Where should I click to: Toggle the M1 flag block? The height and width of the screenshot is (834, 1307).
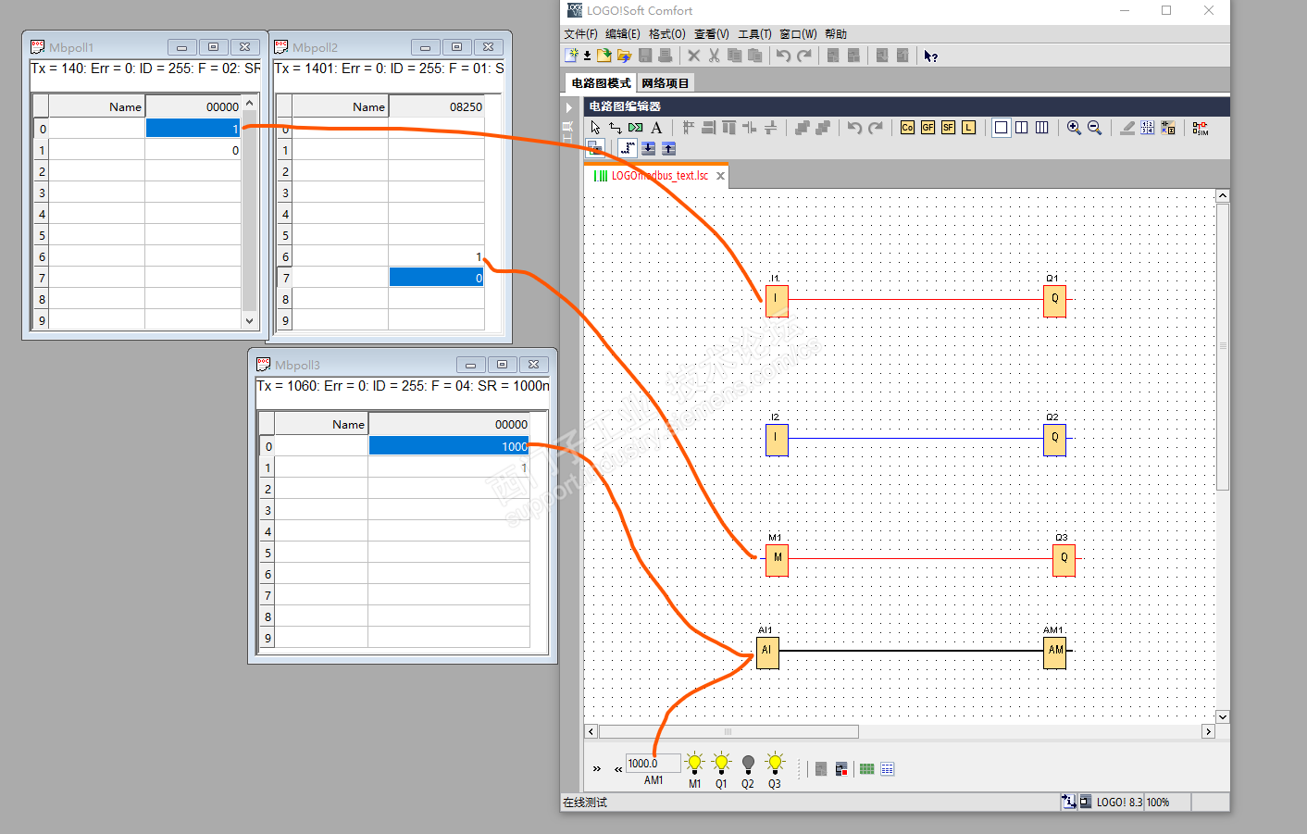pyautogui.click(x=778, y=559)
